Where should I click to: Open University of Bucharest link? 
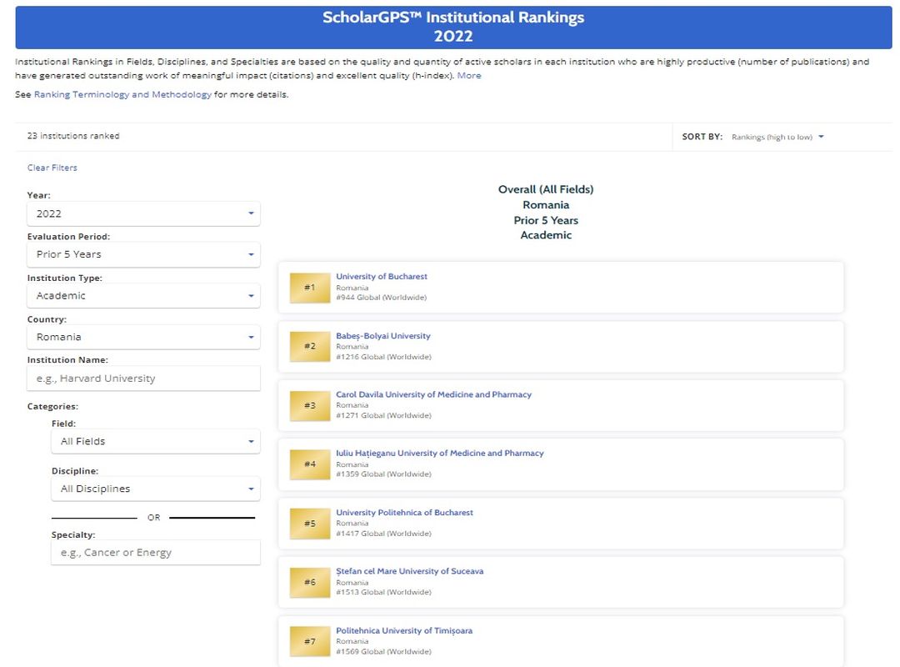(x=381, y=277)
